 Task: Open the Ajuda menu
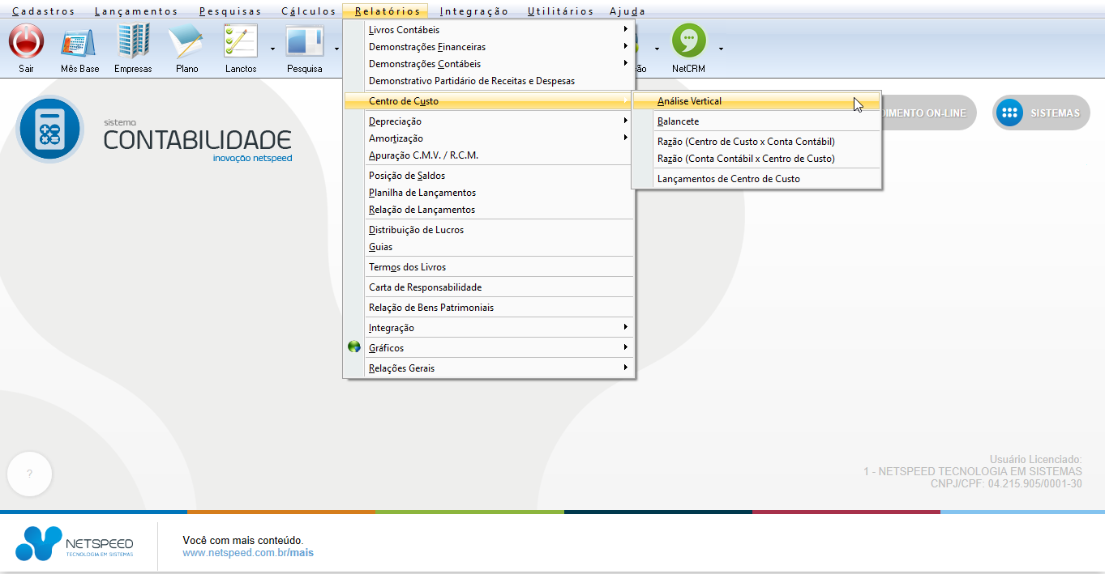[x=627, y=11]
